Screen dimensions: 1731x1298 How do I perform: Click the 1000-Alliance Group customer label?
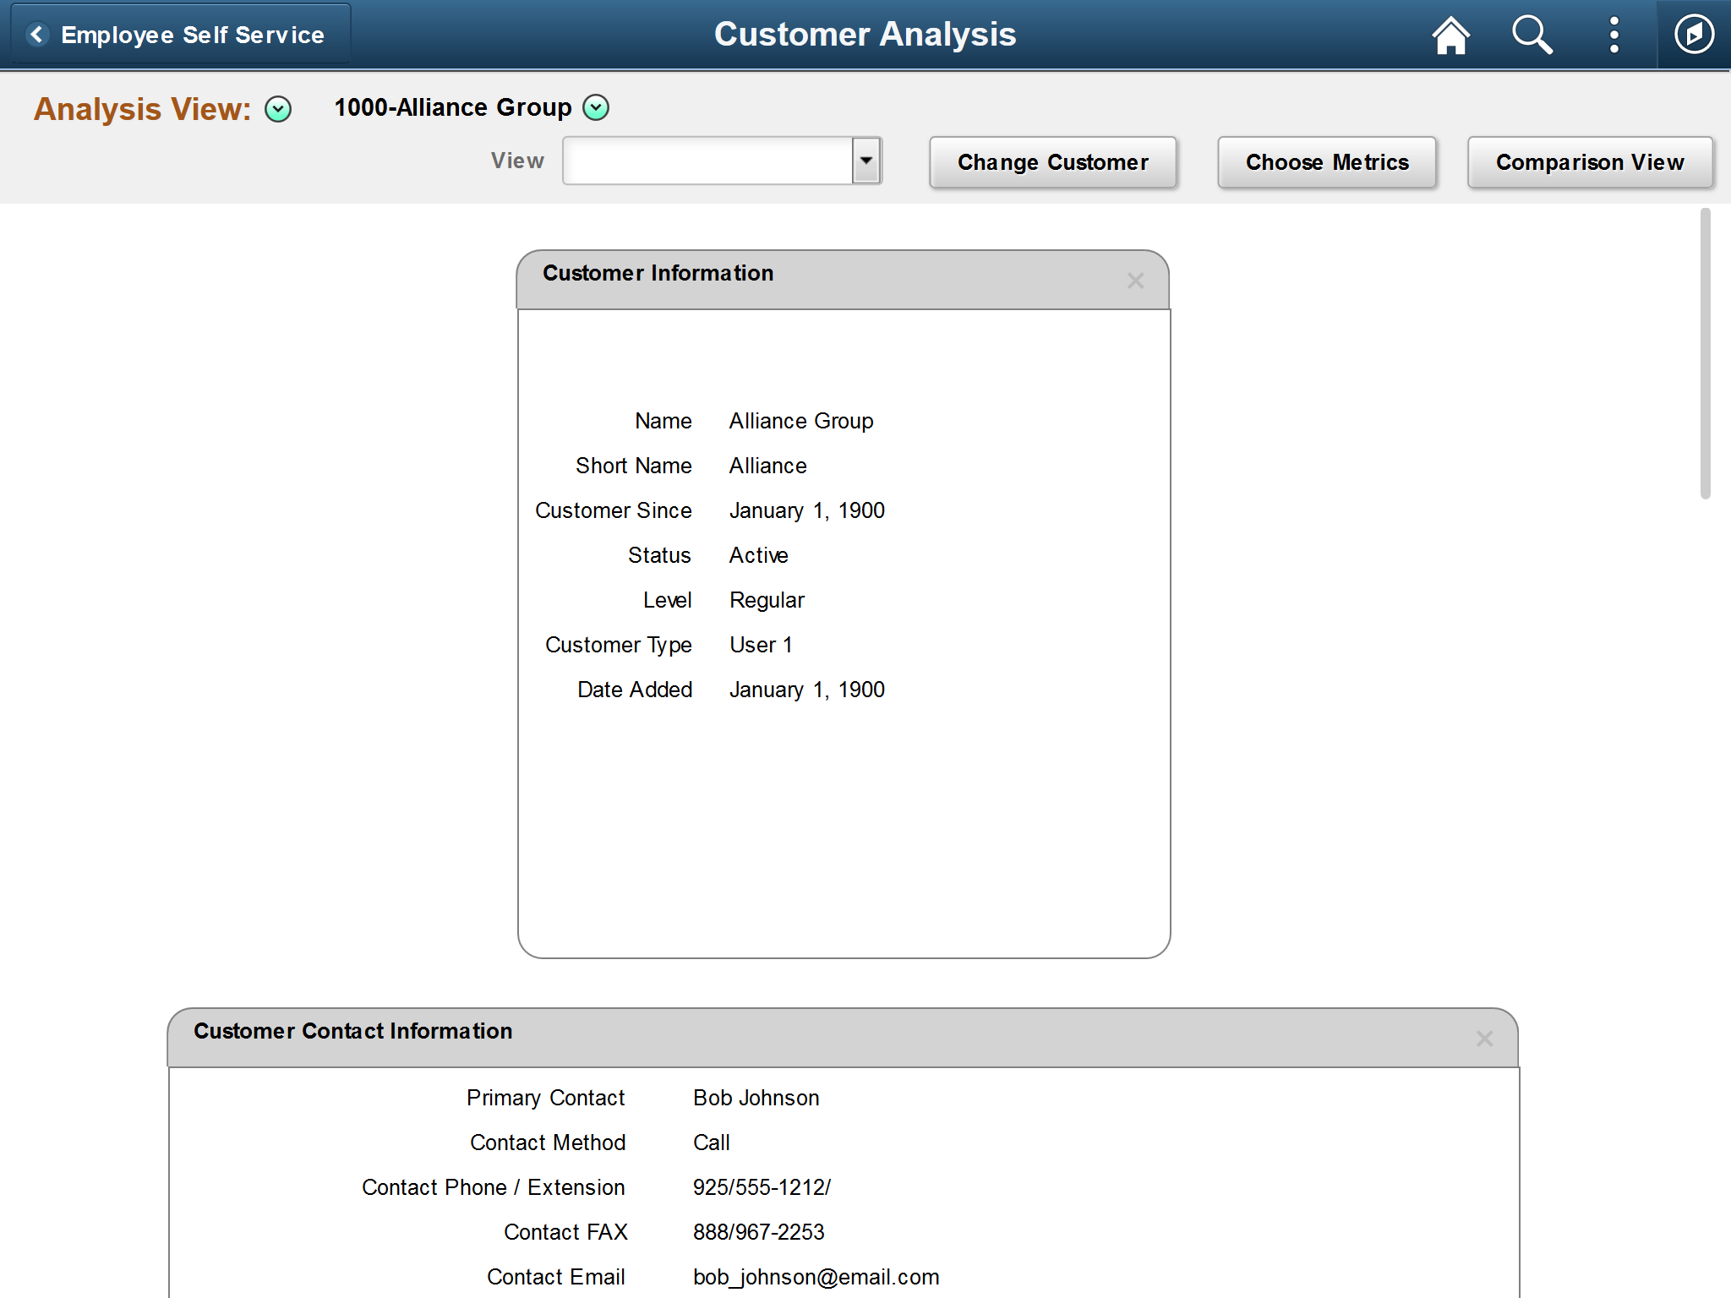tap(453, 108)
